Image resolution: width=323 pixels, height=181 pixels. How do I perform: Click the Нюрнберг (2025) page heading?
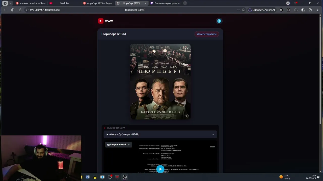click(114, 34)
